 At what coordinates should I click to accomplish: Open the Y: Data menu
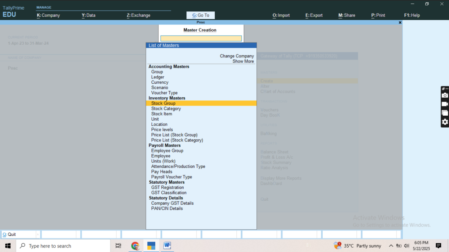pyautogui.click(x=89, y=15)
